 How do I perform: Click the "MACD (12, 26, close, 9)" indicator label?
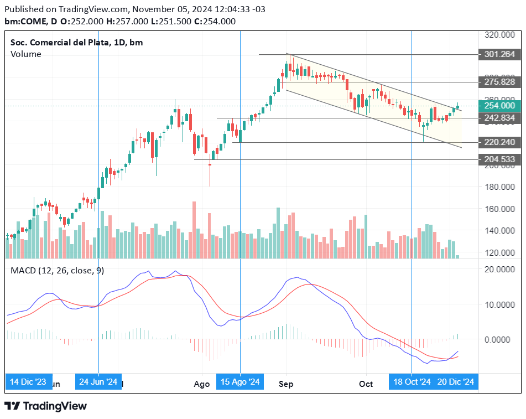point(58,271)
